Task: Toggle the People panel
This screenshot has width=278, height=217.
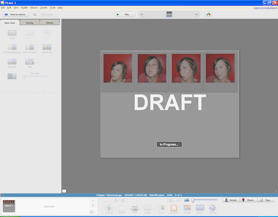Action: pyautogui.click(x=232, y=200)
